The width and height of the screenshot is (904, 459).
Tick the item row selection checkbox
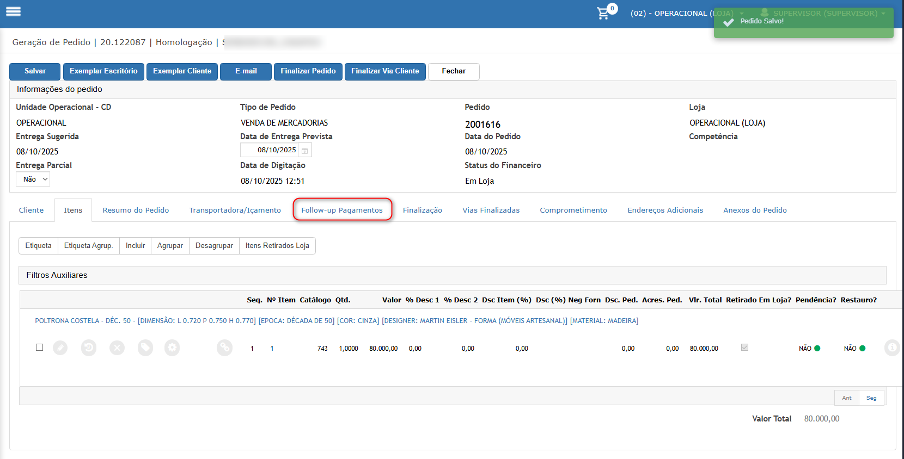[39, 348]
